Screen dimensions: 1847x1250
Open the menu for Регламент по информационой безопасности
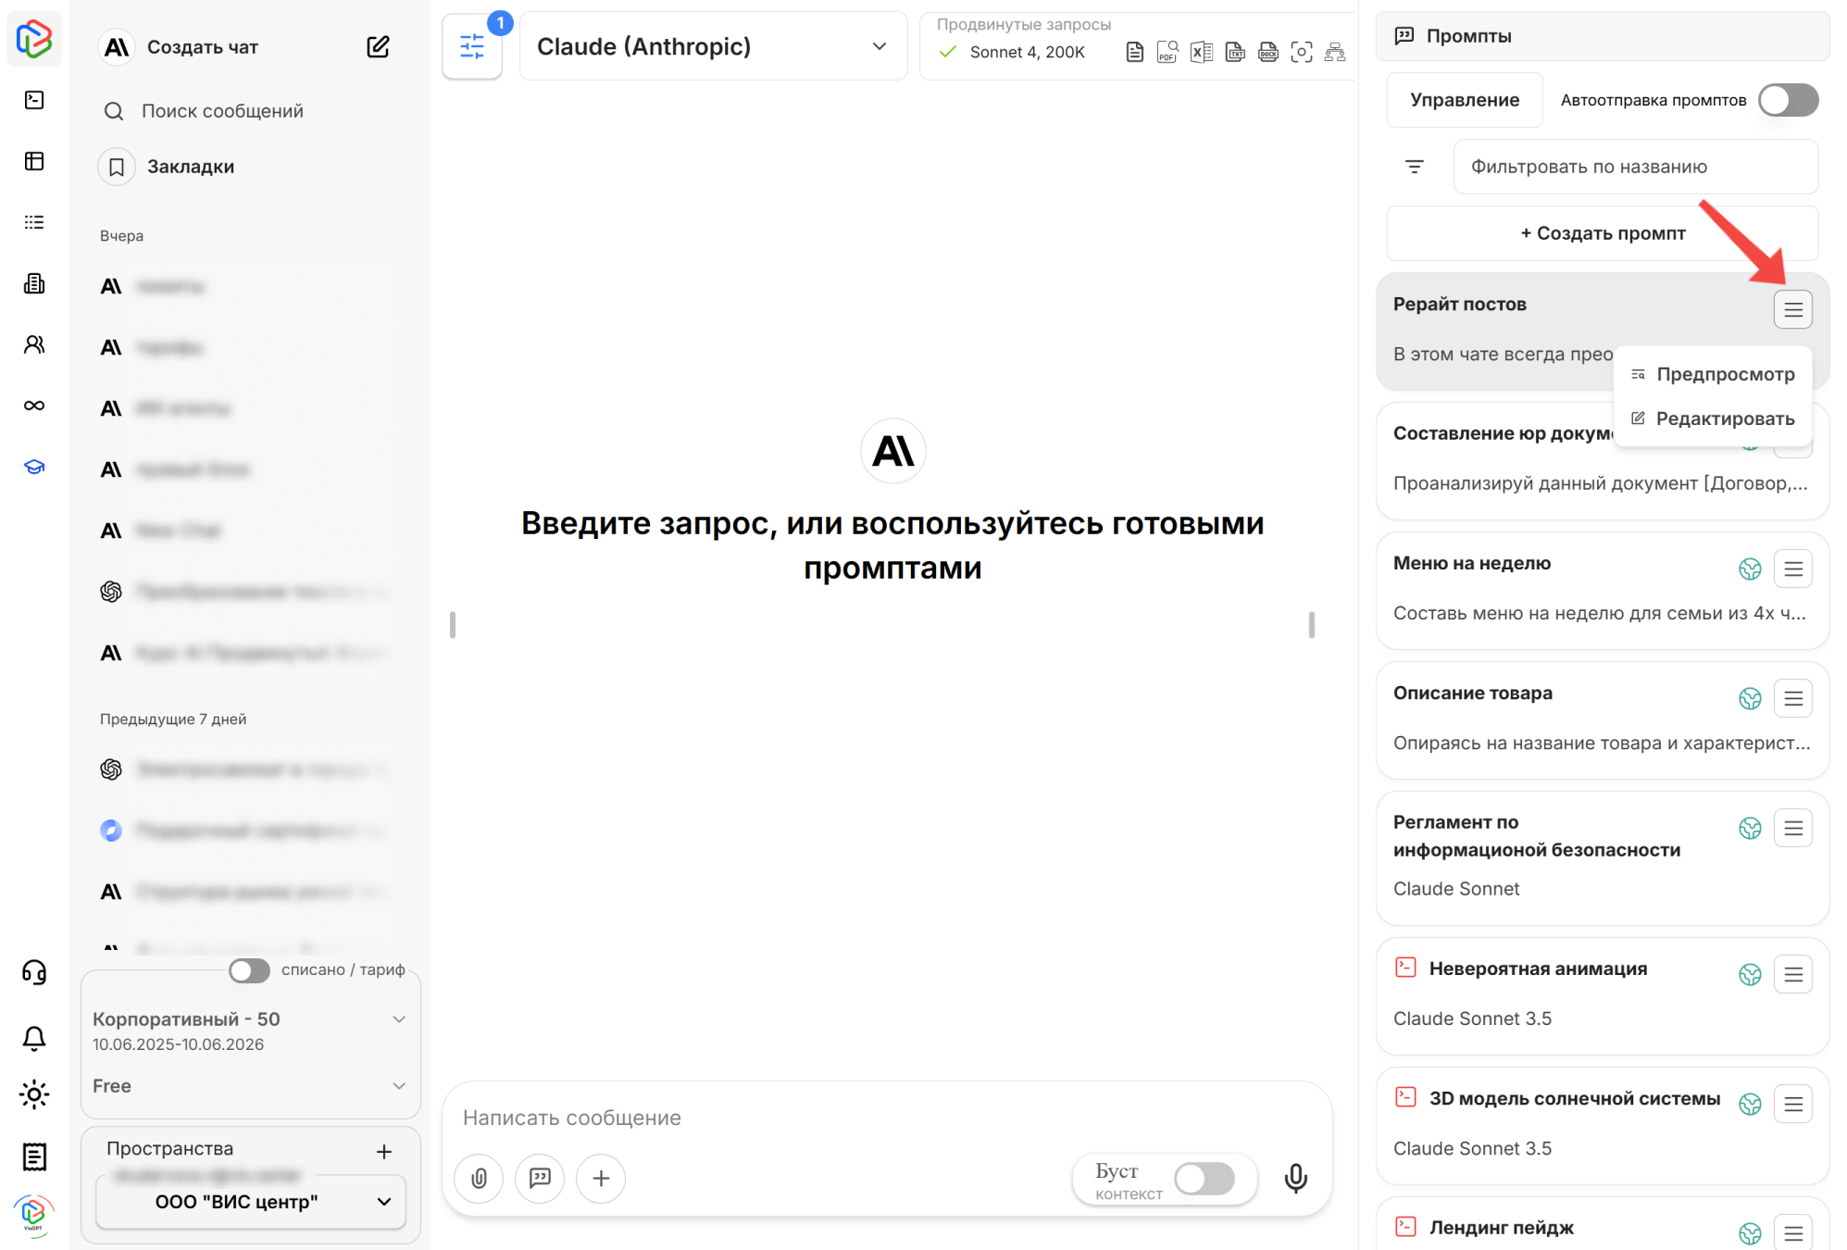coord(1793,828)
